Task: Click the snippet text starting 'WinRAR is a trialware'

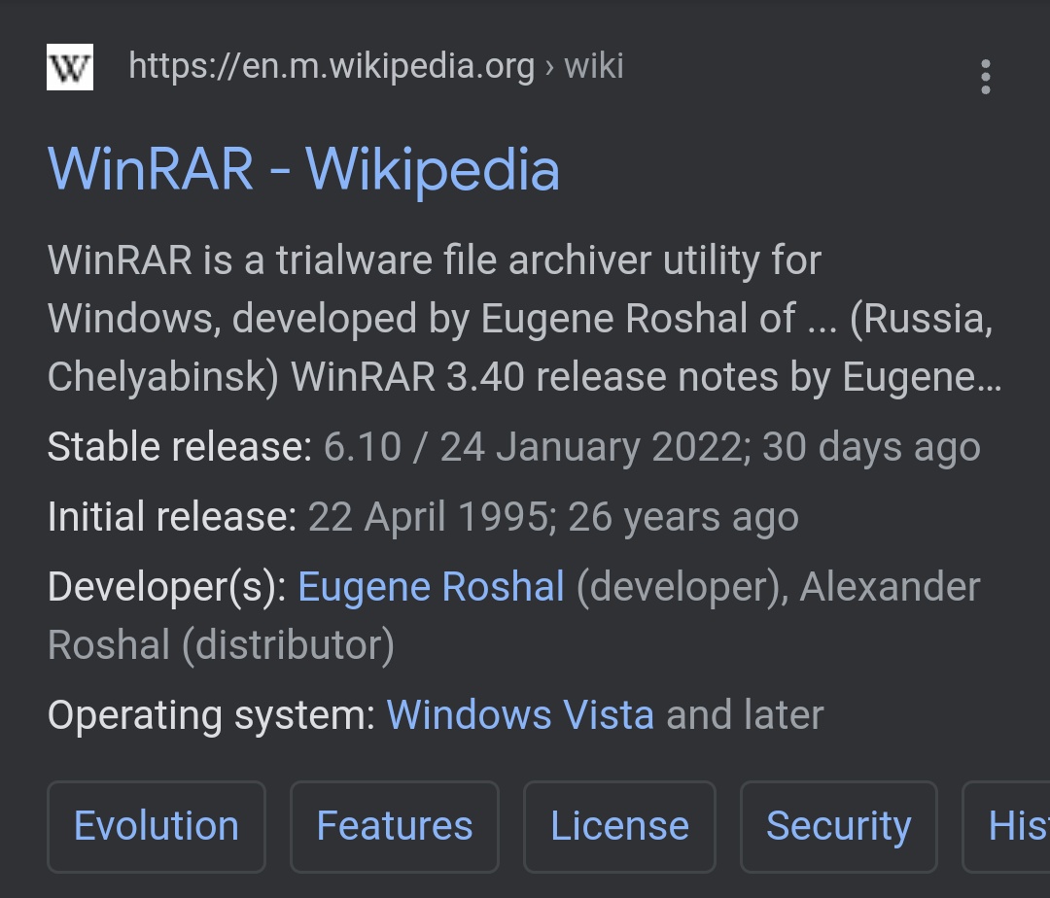Action: (x=524, y=318)
